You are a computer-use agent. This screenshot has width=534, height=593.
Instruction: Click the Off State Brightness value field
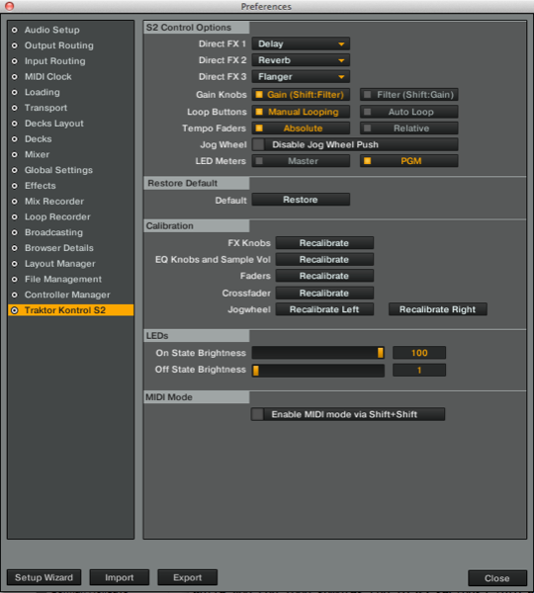click(x=419, y=370)
